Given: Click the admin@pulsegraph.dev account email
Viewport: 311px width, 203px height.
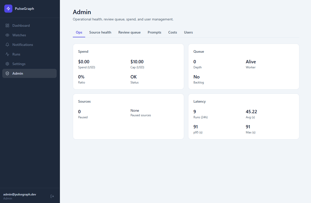Looking at the screenshot, I should tap(20, 194).
